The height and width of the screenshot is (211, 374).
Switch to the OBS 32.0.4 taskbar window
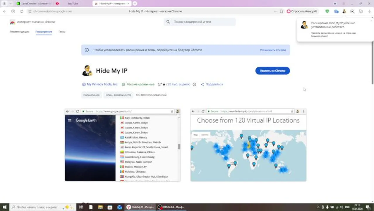(171, 207)
